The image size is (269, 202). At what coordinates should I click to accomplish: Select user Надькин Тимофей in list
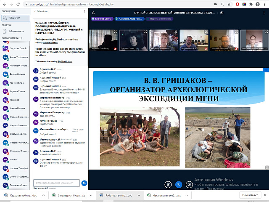[x=16, y=168]
